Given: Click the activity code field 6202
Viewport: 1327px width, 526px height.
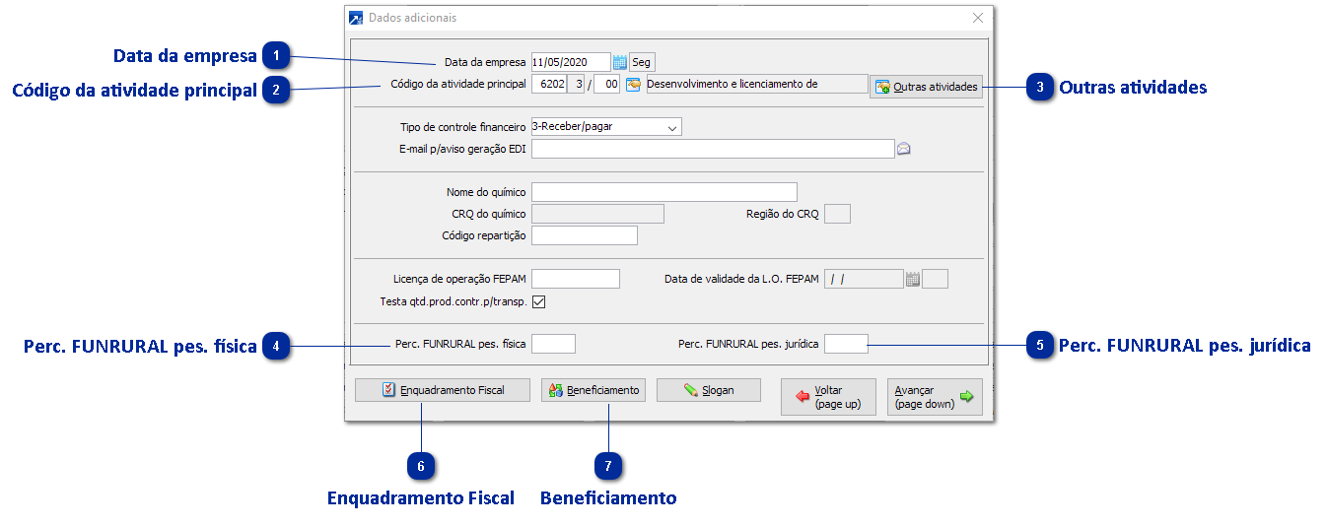Looking at the screenshot, I should pos(549,85).
